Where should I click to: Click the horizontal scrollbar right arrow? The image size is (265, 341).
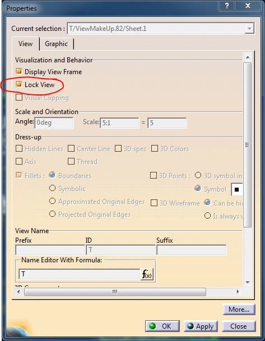coord(238,292)
